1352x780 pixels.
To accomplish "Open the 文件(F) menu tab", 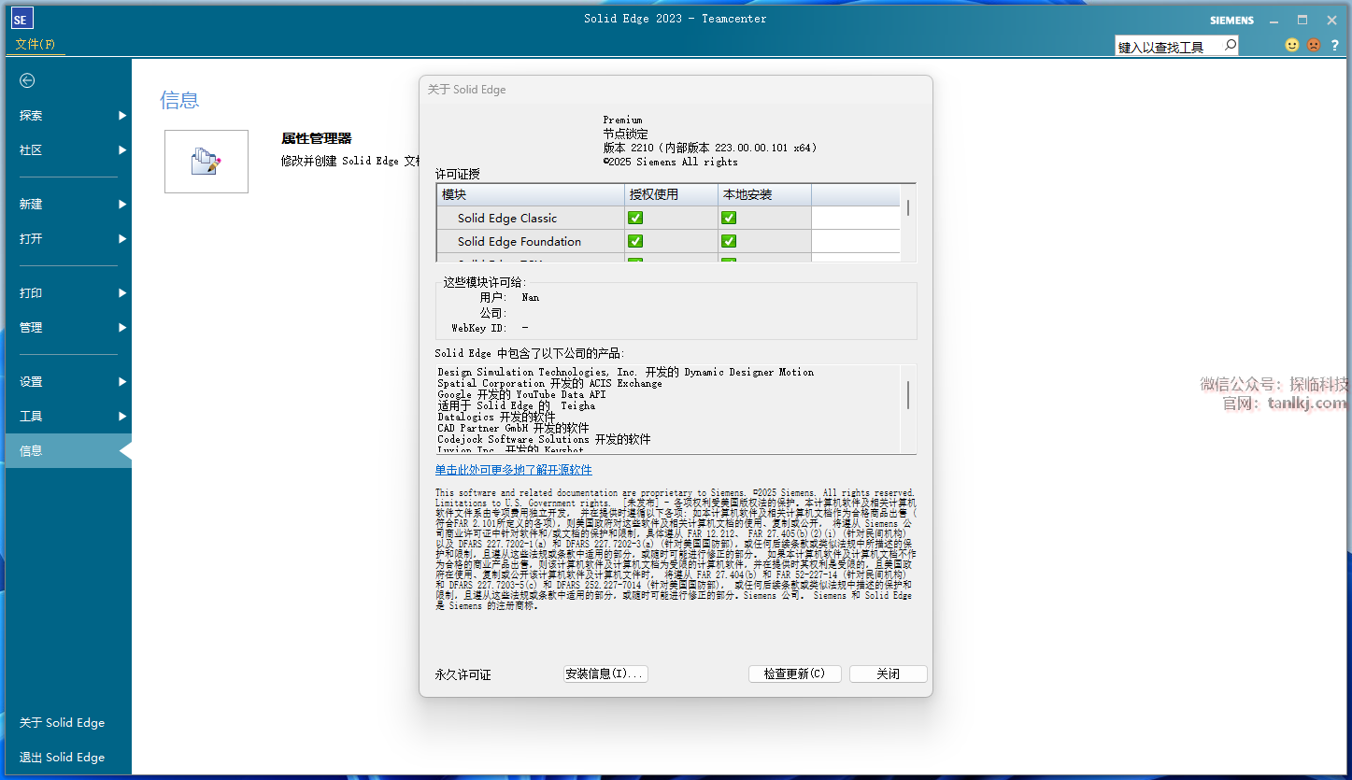I will point(36,45).
